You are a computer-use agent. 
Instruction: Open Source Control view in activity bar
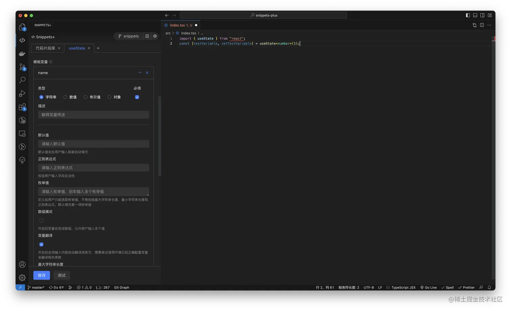(x=22, y=67)
